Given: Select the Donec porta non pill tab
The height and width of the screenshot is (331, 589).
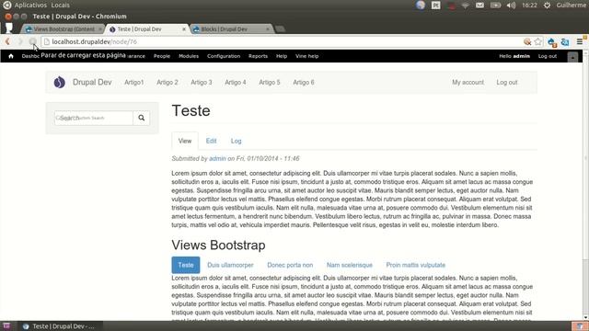Looking at the screenshot, I should coord(290,265).
